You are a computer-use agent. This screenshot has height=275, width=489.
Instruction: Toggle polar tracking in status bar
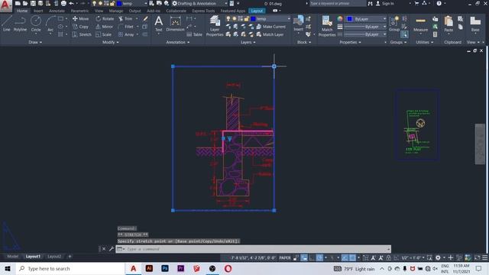tap(319, 258)
